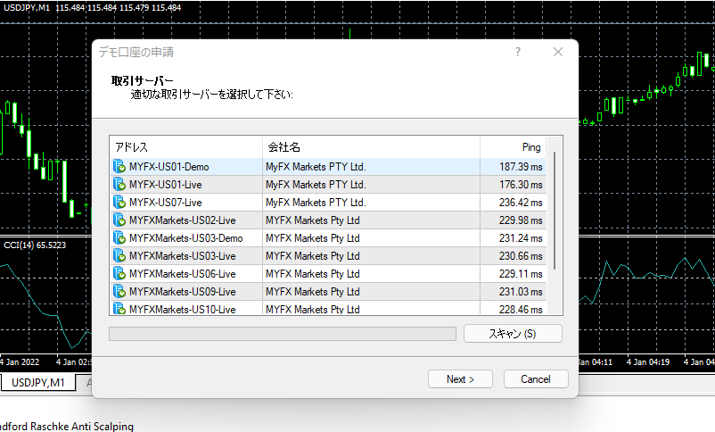Select the MYFXMarkets-US02-Live server address
This screenshot has width=715, height=432.
point(183,220)
